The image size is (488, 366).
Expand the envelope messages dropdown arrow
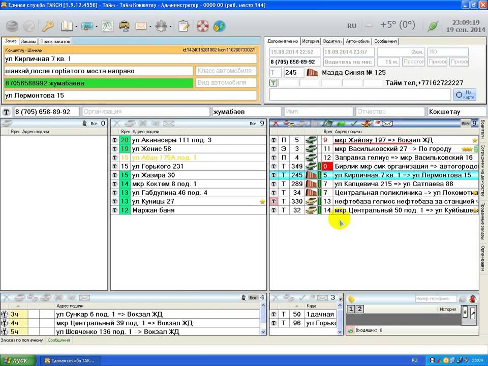point(150,26)
